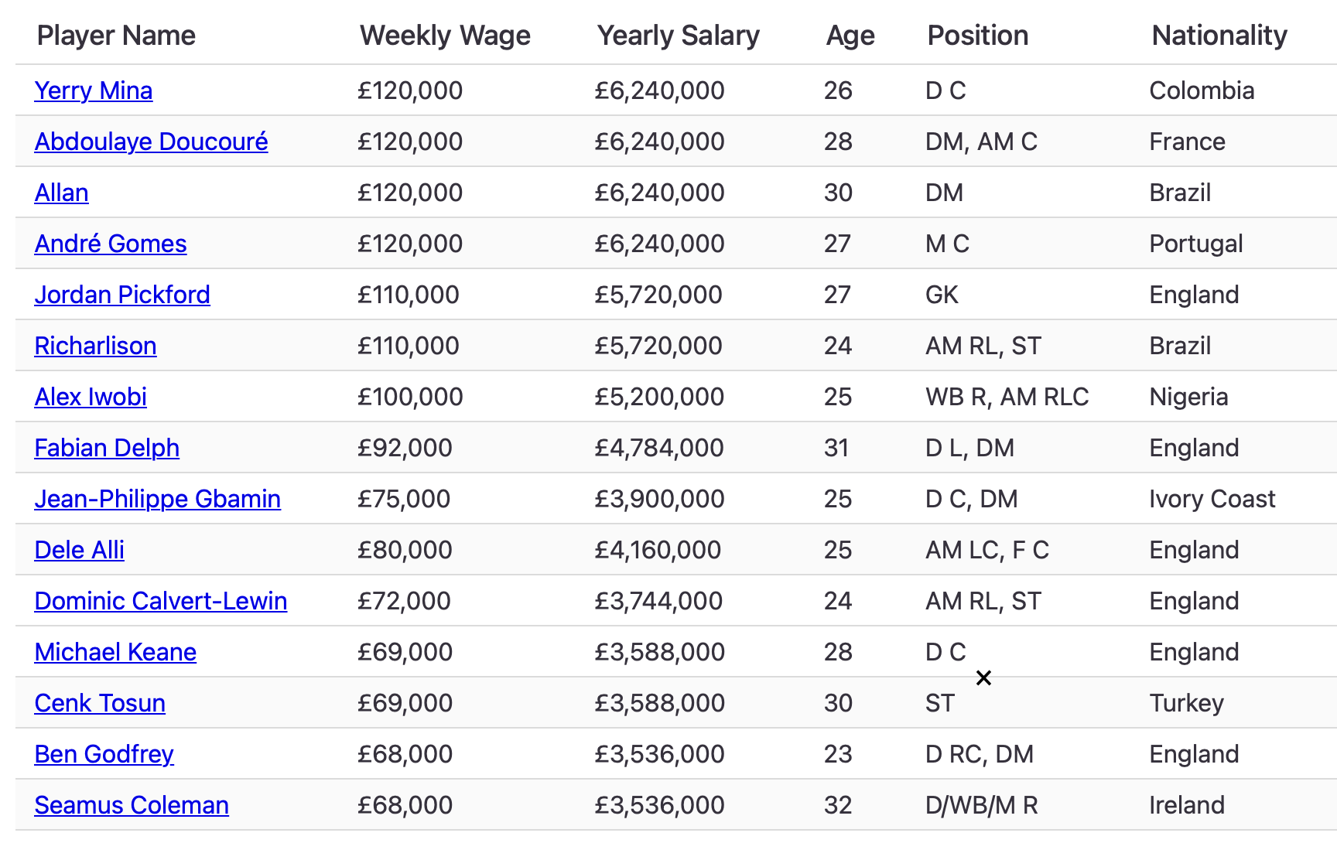Click the Ben Godfrey link
Viewport: 1337px width, 843px height.
[104, 754]
